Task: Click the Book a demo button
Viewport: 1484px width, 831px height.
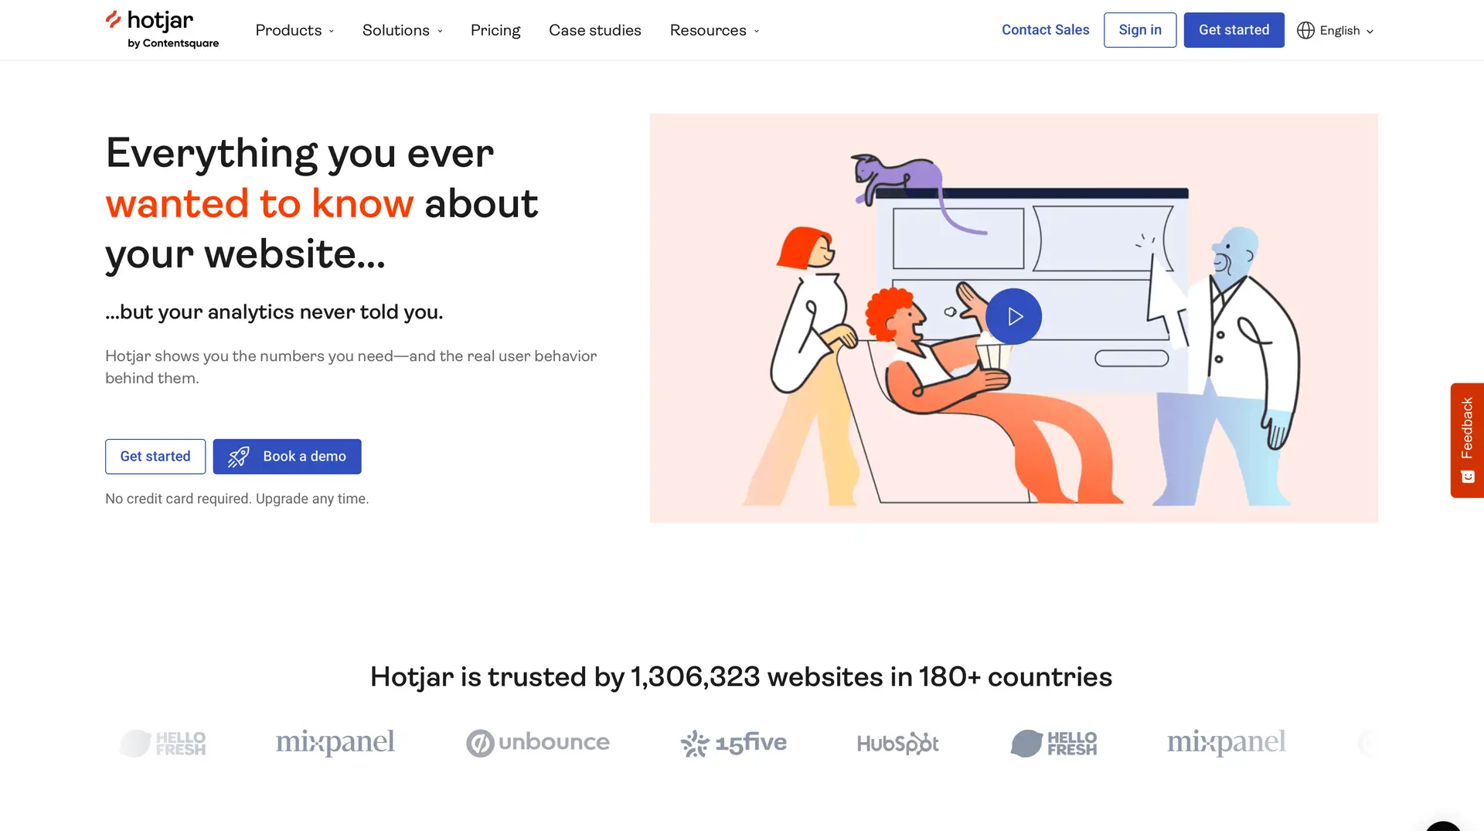Action: (287, 456)
